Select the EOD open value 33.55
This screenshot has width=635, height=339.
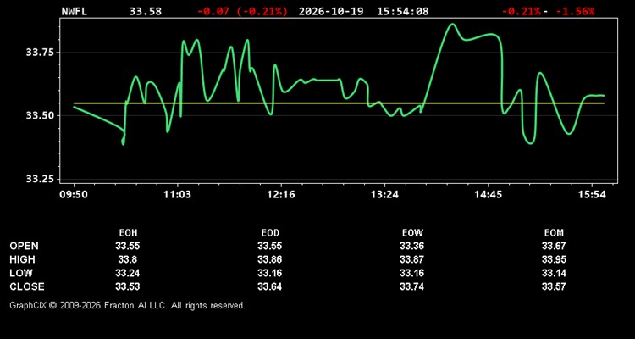pos(270,246)
